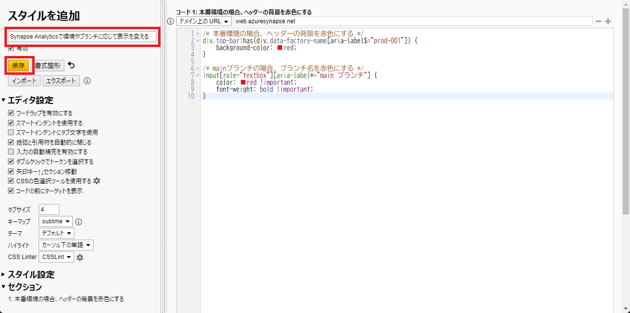Toggle ダブルクリックでトークンを選択する
The image size is (630, 313).
tap(11, 161)
